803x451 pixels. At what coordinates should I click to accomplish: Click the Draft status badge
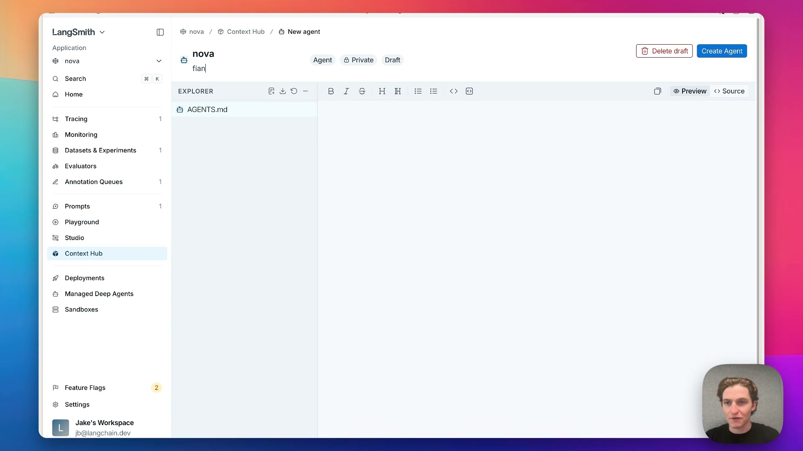(392, 60)
